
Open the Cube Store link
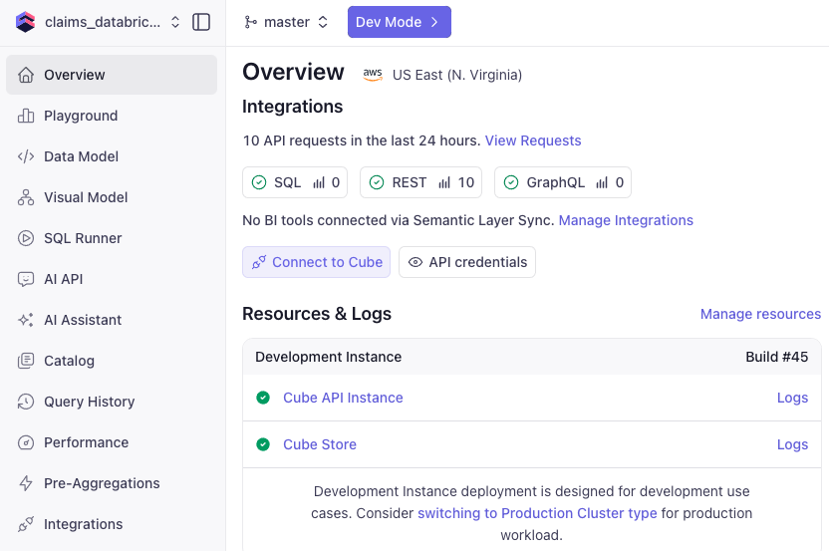(x=320, y=444)
